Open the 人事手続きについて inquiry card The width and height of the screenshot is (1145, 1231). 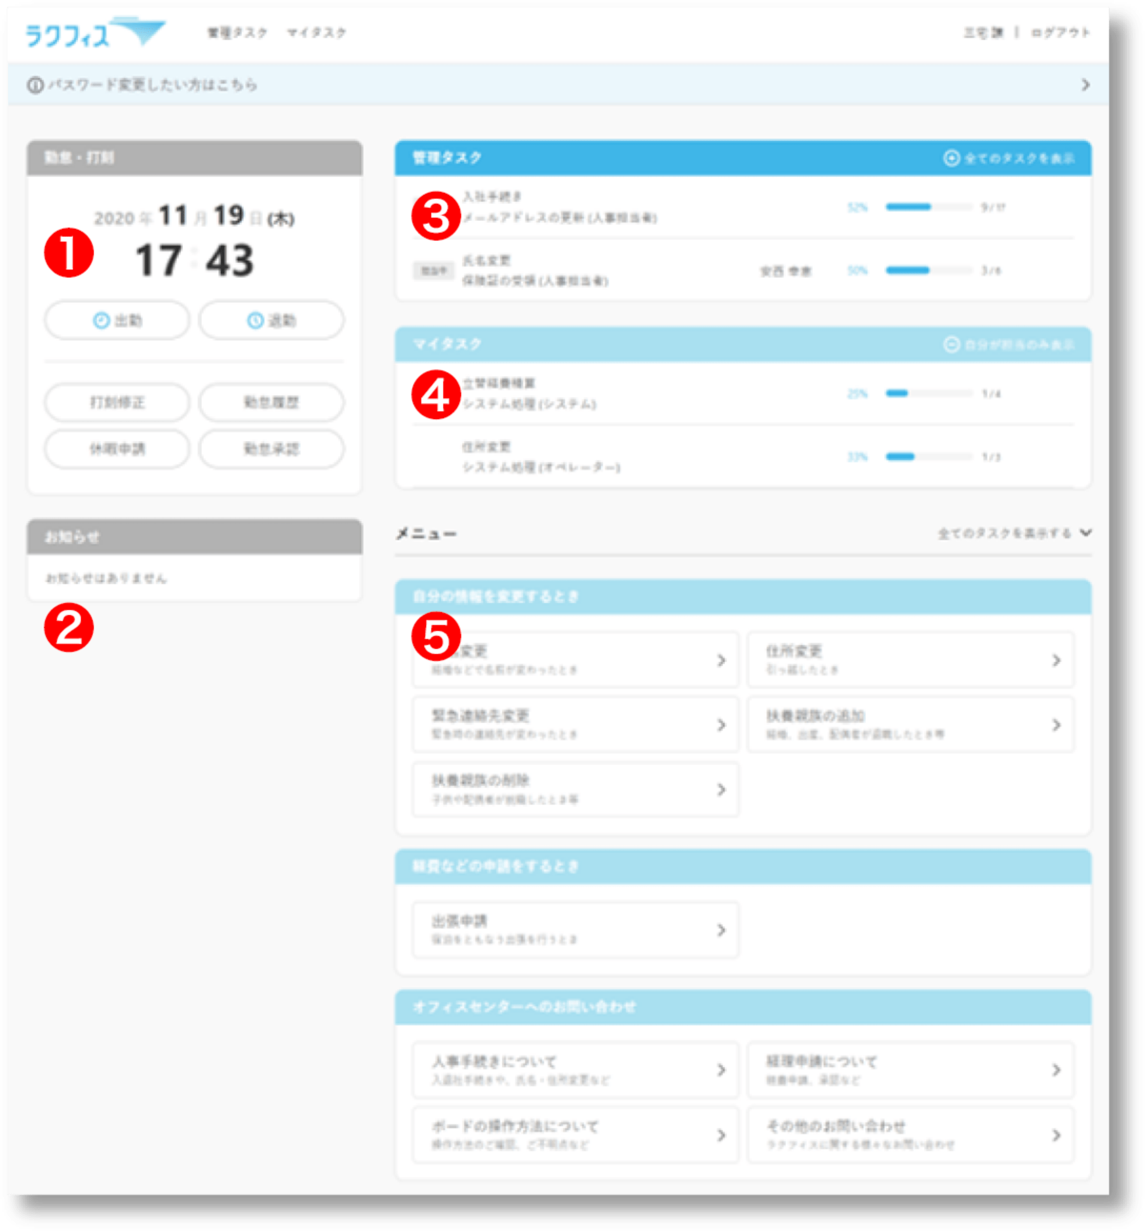click(x=576, y=1070)
